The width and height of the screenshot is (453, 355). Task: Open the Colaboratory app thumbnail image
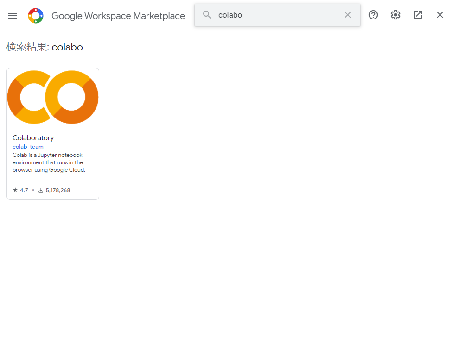(x=53, y=98)
